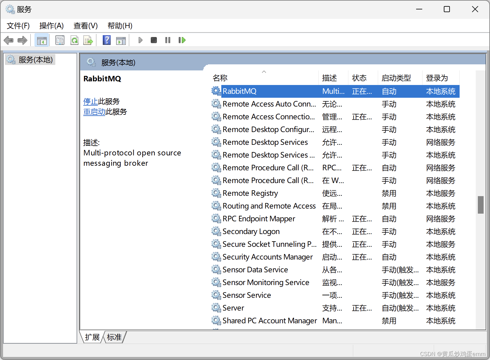Open the Properties toolbar icon
490x360 pixels.
click(x=60, y=40)
